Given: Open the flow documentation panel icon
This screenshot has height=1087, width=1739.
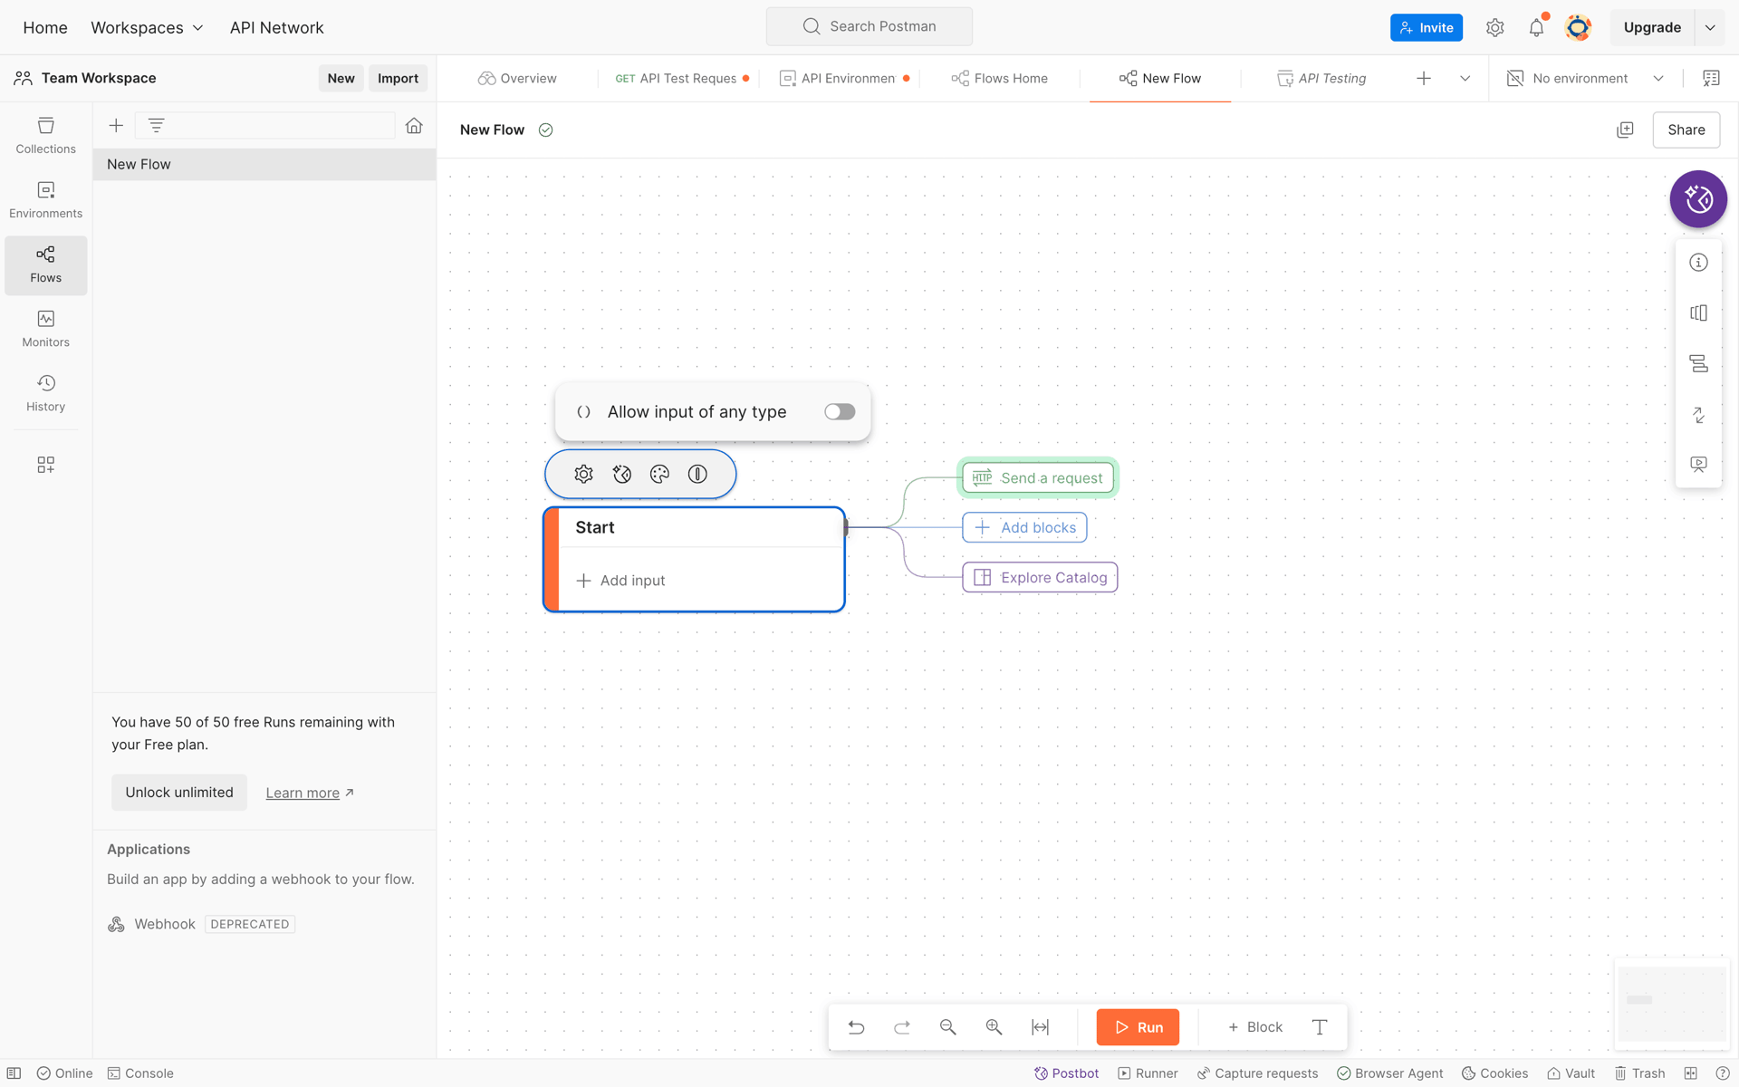Looking at the screenshot, I should (1698, 313).
